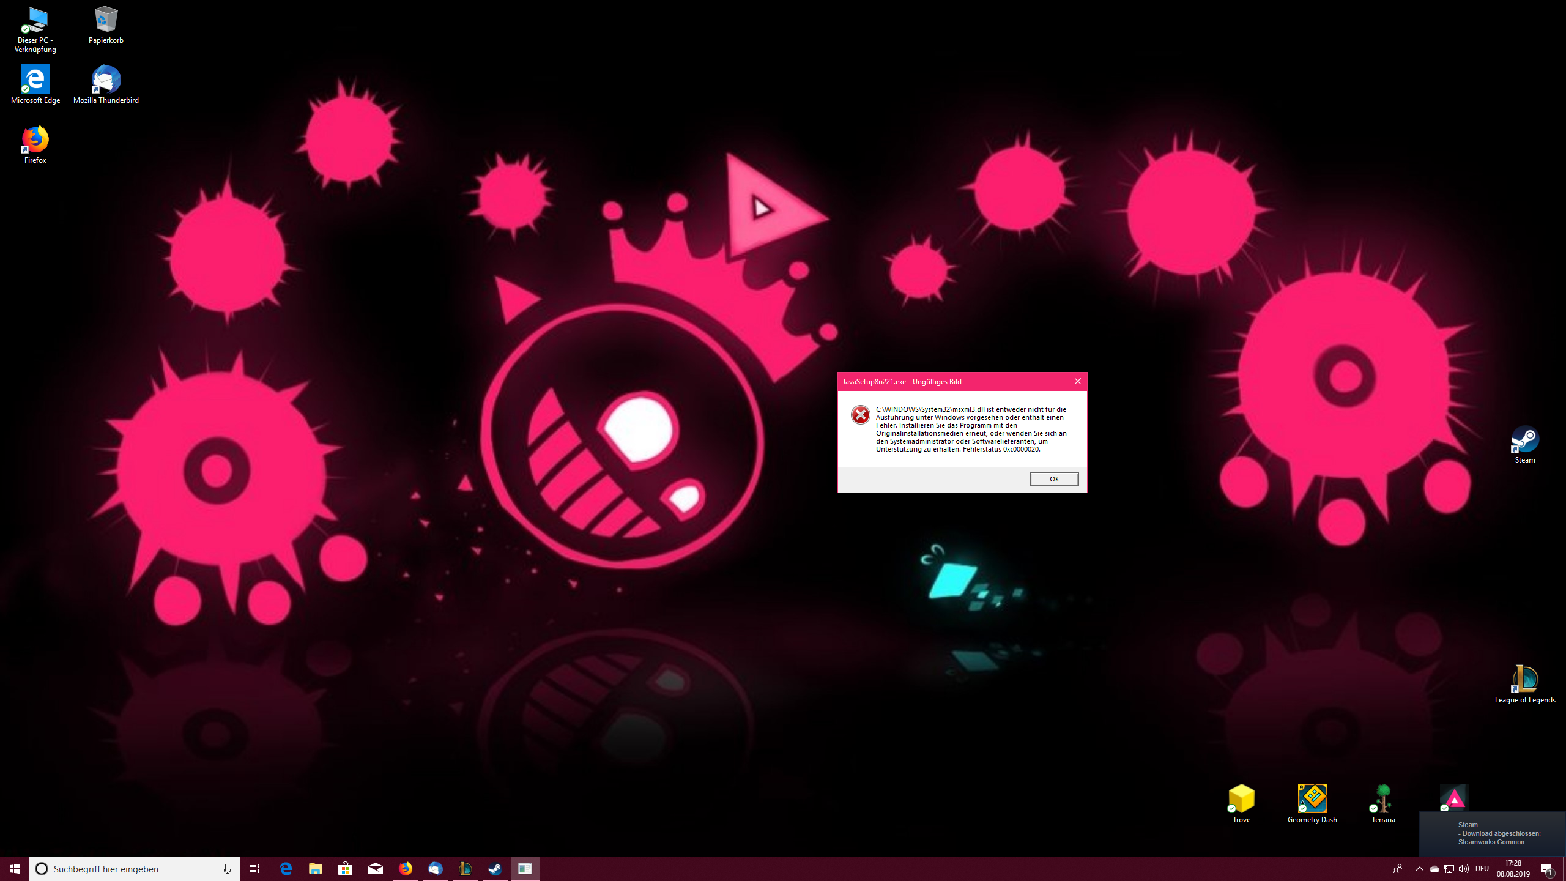1566x881 pixels.
Task: Open the volume control in the tray
Action: pyautogui.click(x=1464, y=869)
